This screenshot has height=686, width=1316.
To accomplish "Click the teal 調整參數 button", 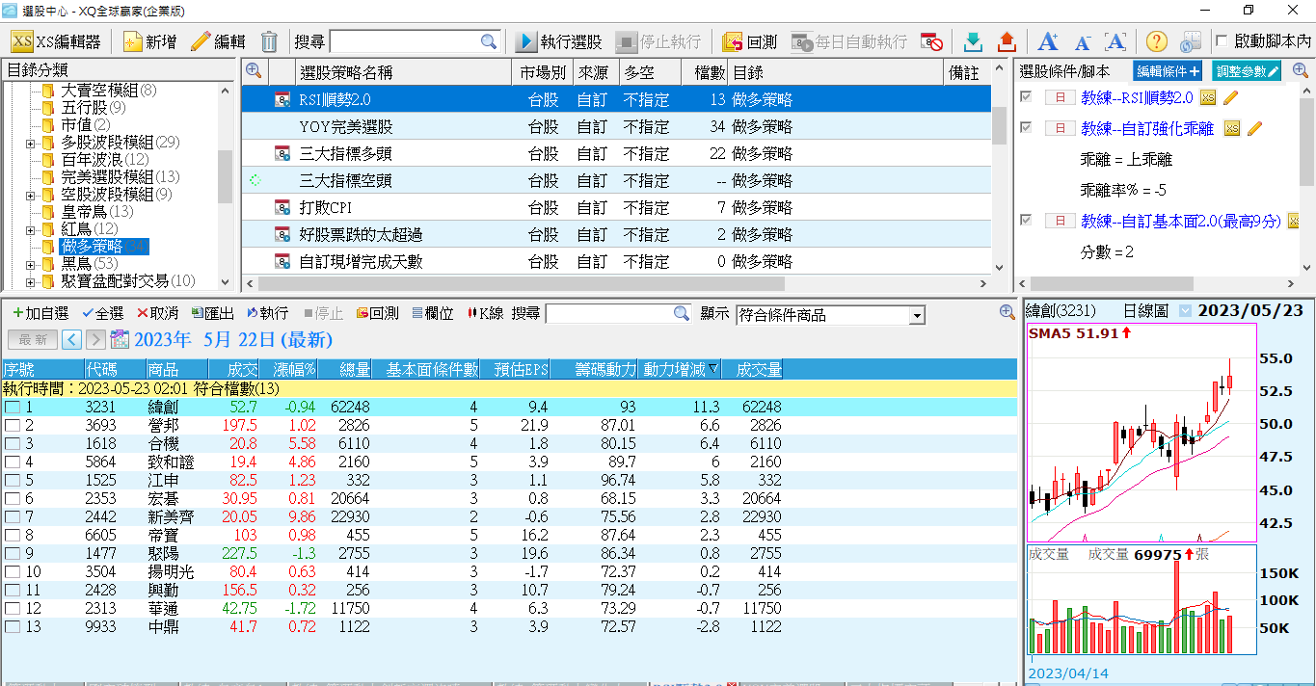I will [x=1247, y=70].
